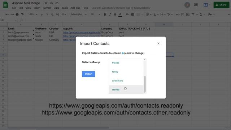Open the Data menu
The height and width of the screenshot is (130, 231).
coord(56,8)
